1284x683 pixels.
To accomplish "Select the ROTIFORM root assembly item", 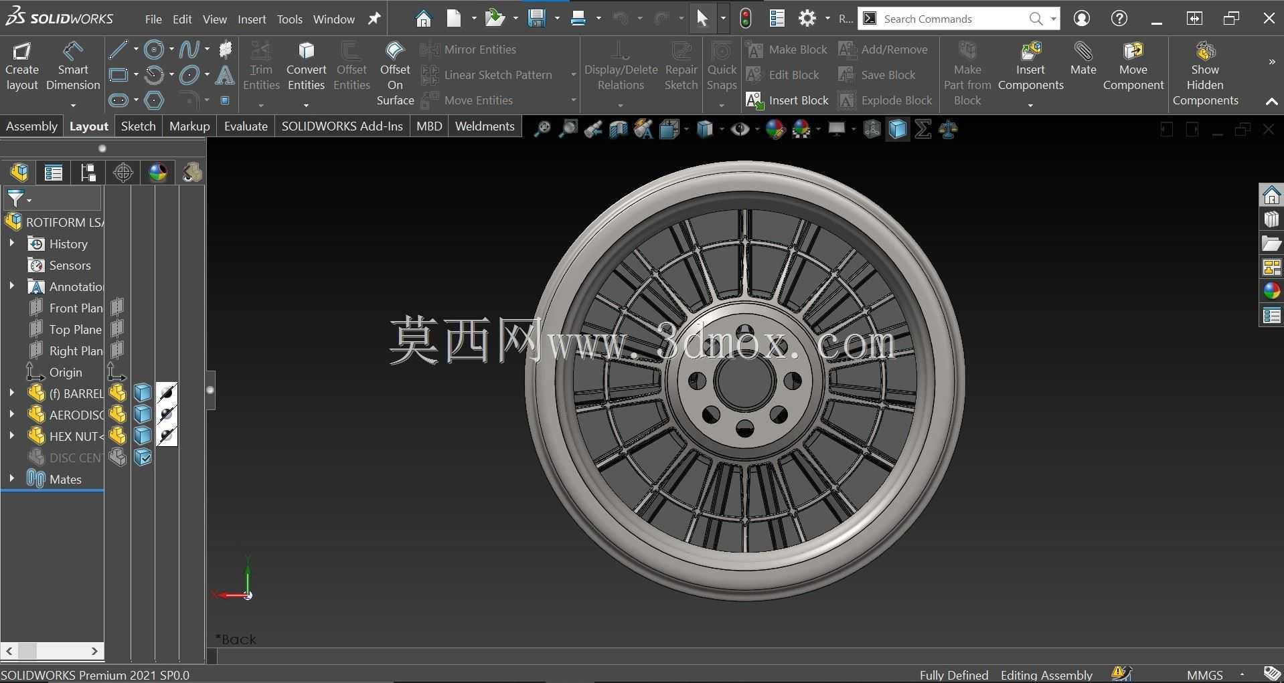I will coord(54,222).
